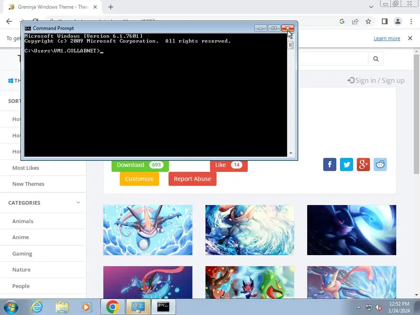Viewport: 420px width, 315px height.
Task: Open Sign in / Sign up link
Action: pyautogui.click(x=376, y=80)
